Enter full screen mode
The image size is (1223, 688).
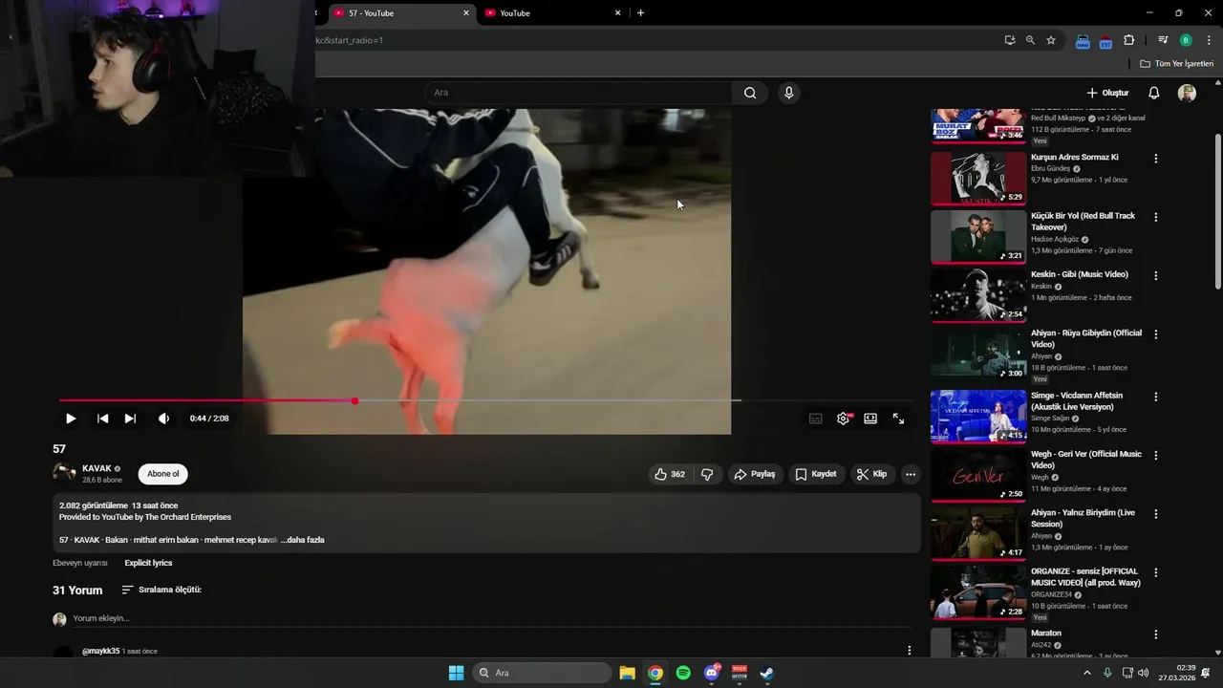coord(898,419)
